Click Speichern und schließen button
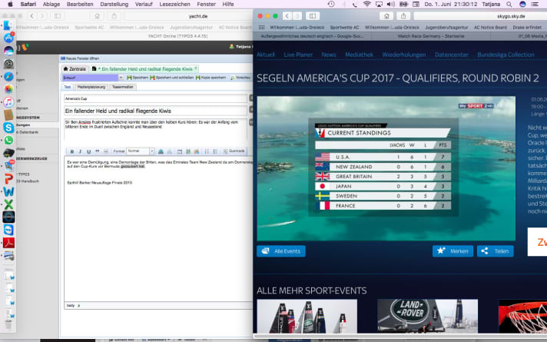Viewport: 547px width, 342px height. 171,78
